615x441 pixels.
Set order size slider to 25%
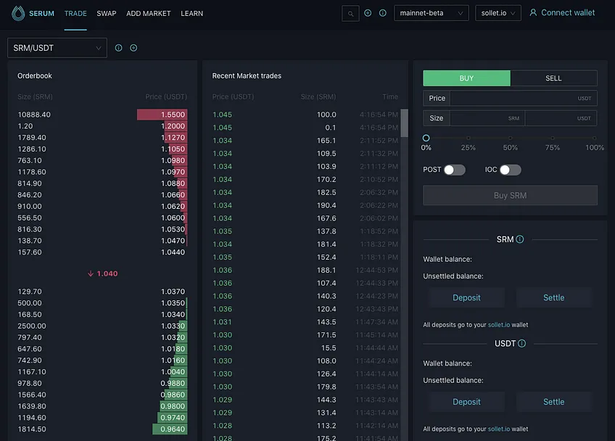469,138
